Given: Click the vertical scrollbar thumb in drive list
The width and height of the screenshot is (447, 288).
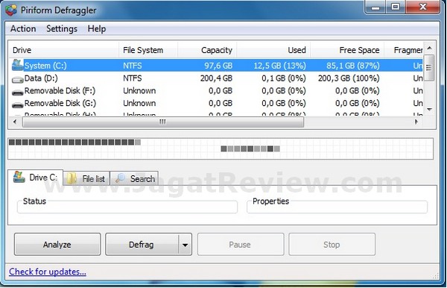Looking at the screenshot, I should [x=429, y=68].
